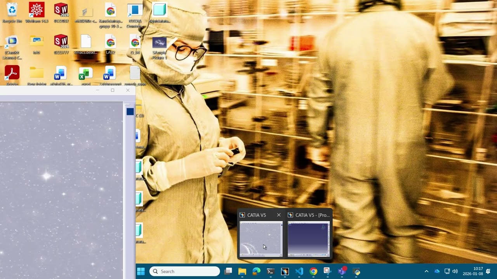Open the notification bell in system tray

pyautogui.click(x=488, y=271)
